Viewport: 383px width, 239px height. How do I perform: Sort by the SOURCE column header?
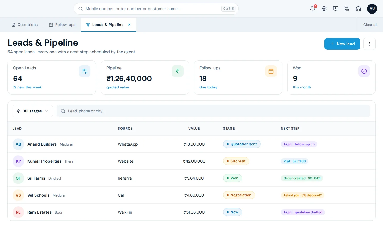click(x=125, y=129)
